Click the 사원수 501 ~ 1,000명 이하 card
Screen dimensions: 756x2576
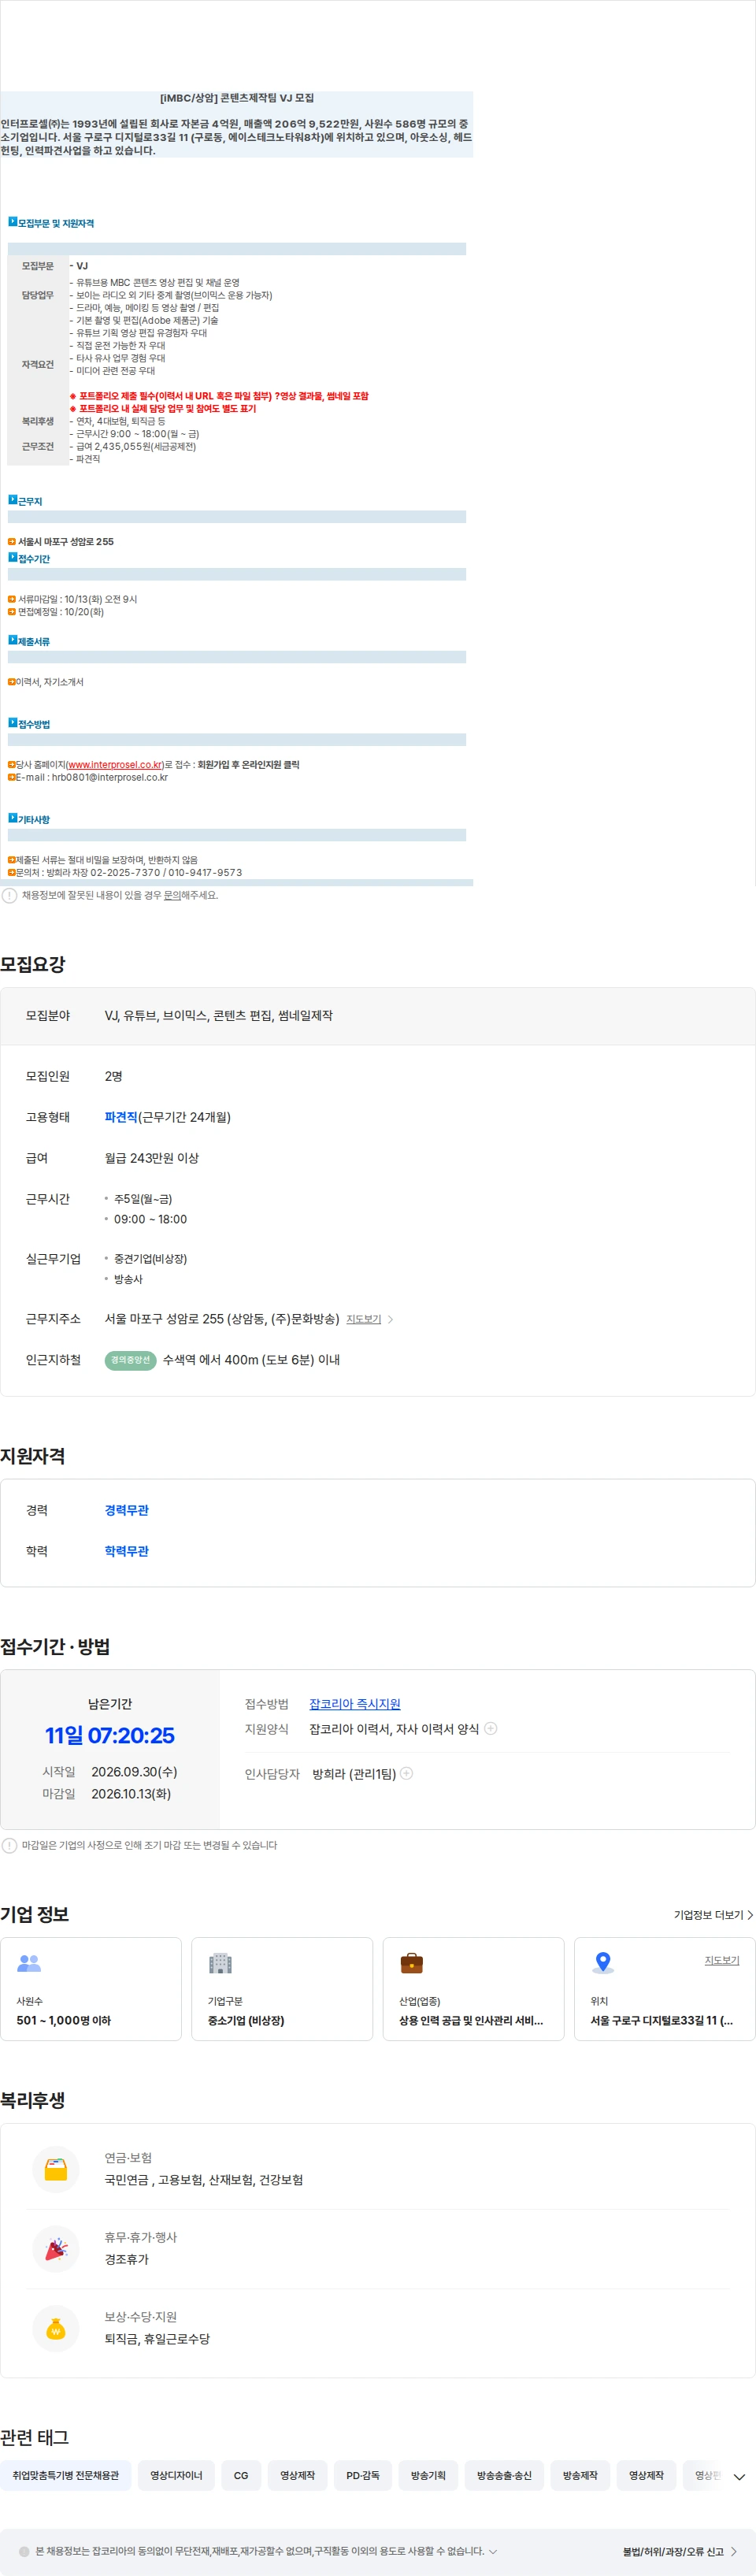pyautogui.click(x=91, y=1989)
